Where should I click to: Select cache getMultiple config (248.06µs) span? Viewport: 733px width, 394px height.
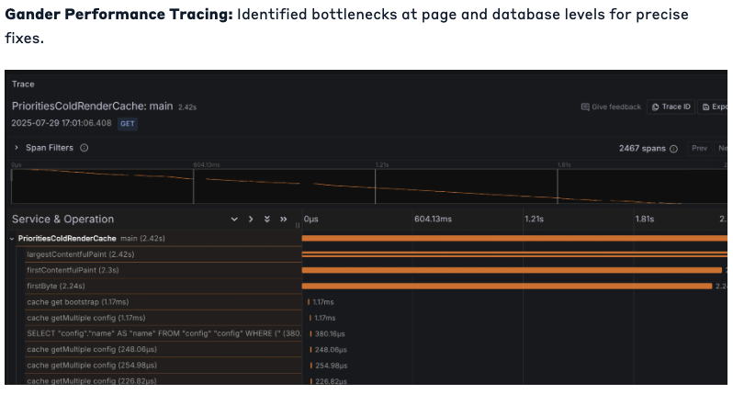tap(164, 349)
